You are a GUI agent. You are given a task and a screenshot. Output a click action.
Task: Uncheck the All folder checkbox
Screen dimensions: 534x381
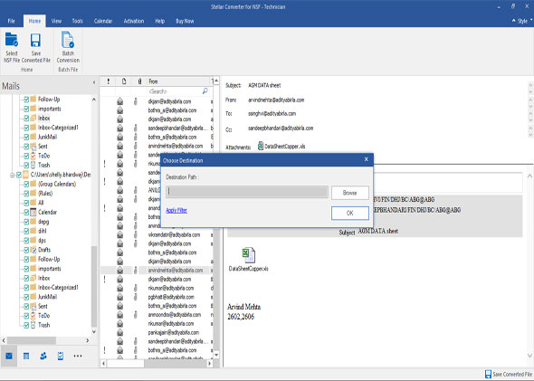tap(26, 203)
